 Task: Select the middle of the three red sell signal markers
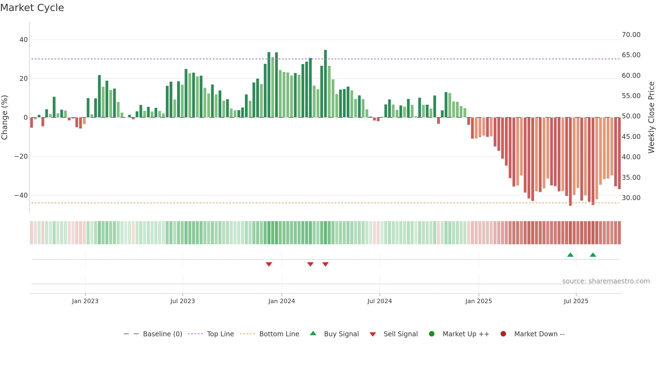[x=310, y=264]
